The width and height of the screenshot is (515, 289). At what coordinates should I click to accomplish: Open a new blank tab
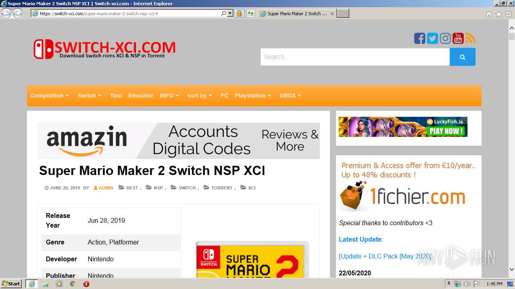(343, 13)
